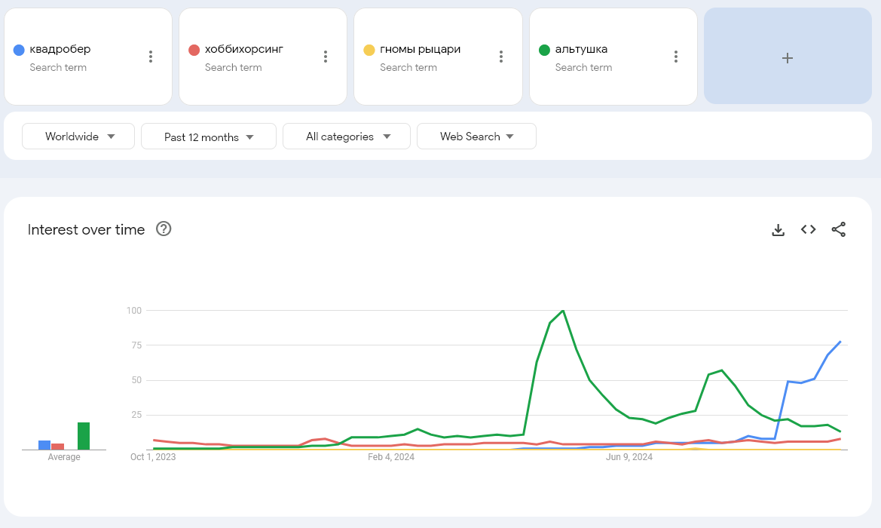Click the green dot beside альтушка

(x=544, y=50)
